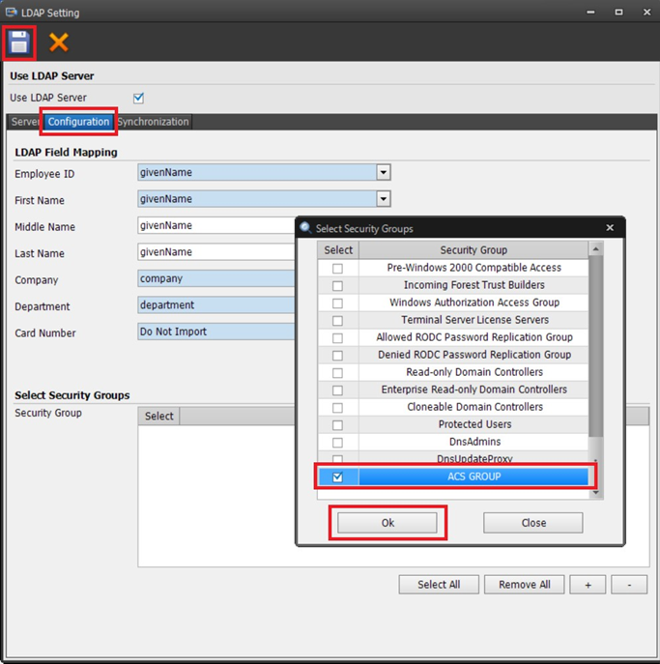Expand the Employee ID dropdown
The width and height of the screenshot is (660, 664).
(x=384, y=173)
